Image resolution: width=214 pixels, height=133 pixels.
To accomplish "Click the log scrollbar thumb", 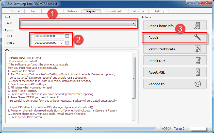I will [x=134, y=78].
